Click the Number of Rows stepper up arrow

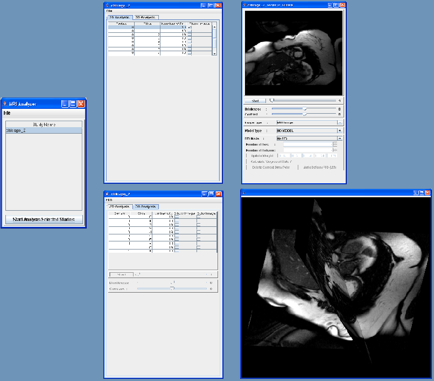(334, 142)
